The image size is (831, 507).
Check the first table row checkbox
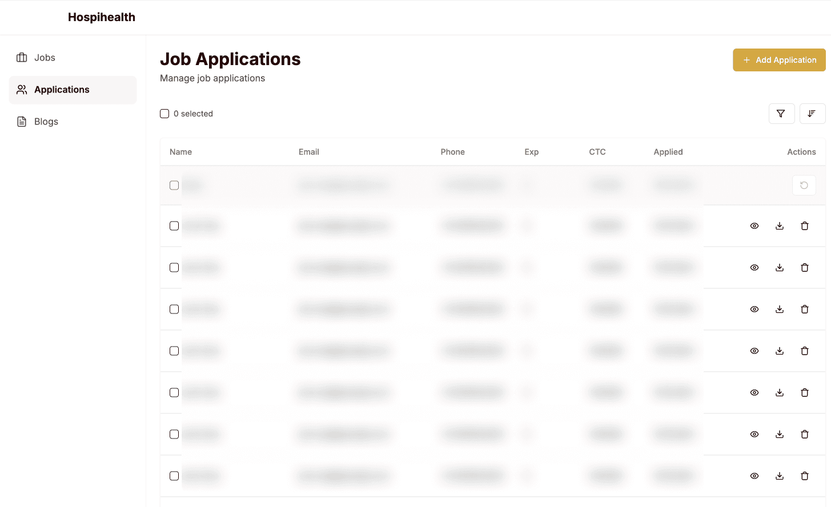click(x=174, y=186)
